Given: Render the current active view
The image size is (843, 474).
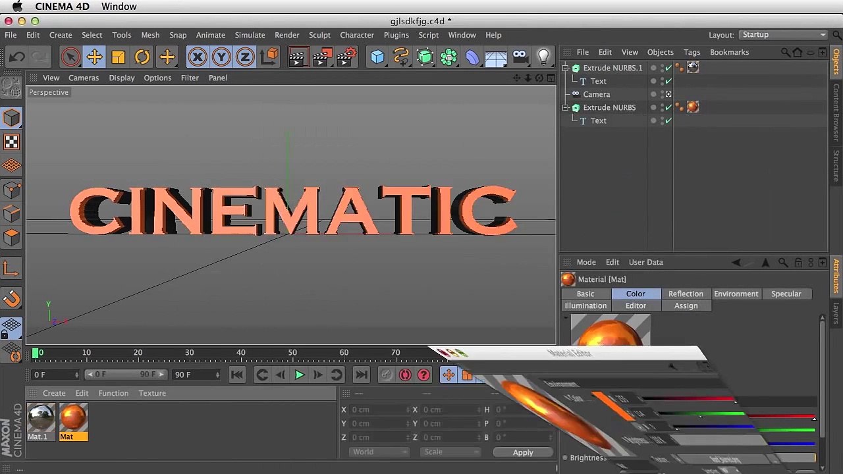Looking at the screenshot, I should [x=297, y=57].
